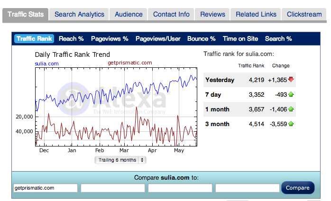Screen dimensions: 331x201
Task: Switch to the Clickstream tab
Action: (x=304, y=14)
